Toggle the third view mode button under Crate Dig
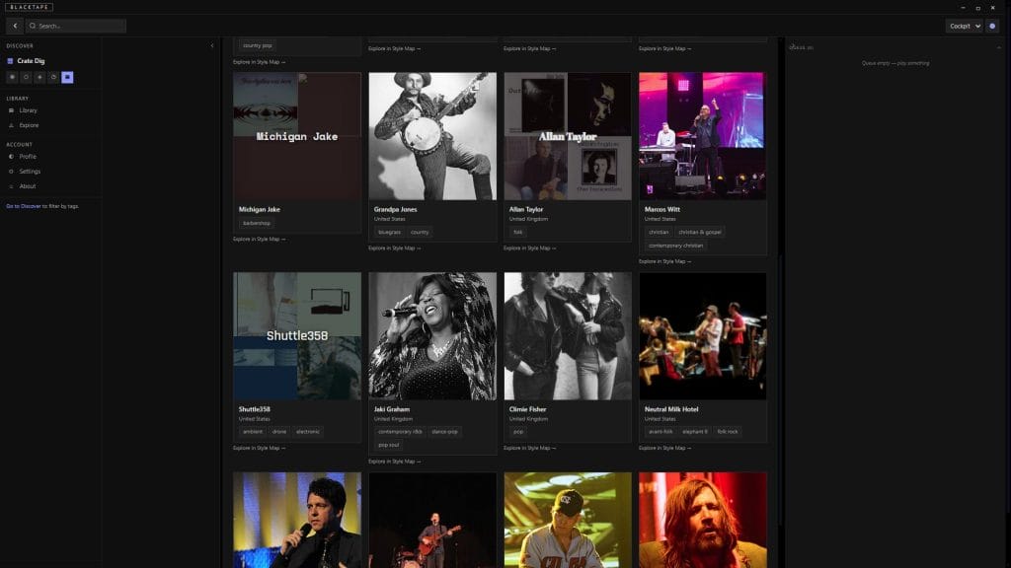Viewport: 1011px width, 568px height. click(x=39, y=77)
